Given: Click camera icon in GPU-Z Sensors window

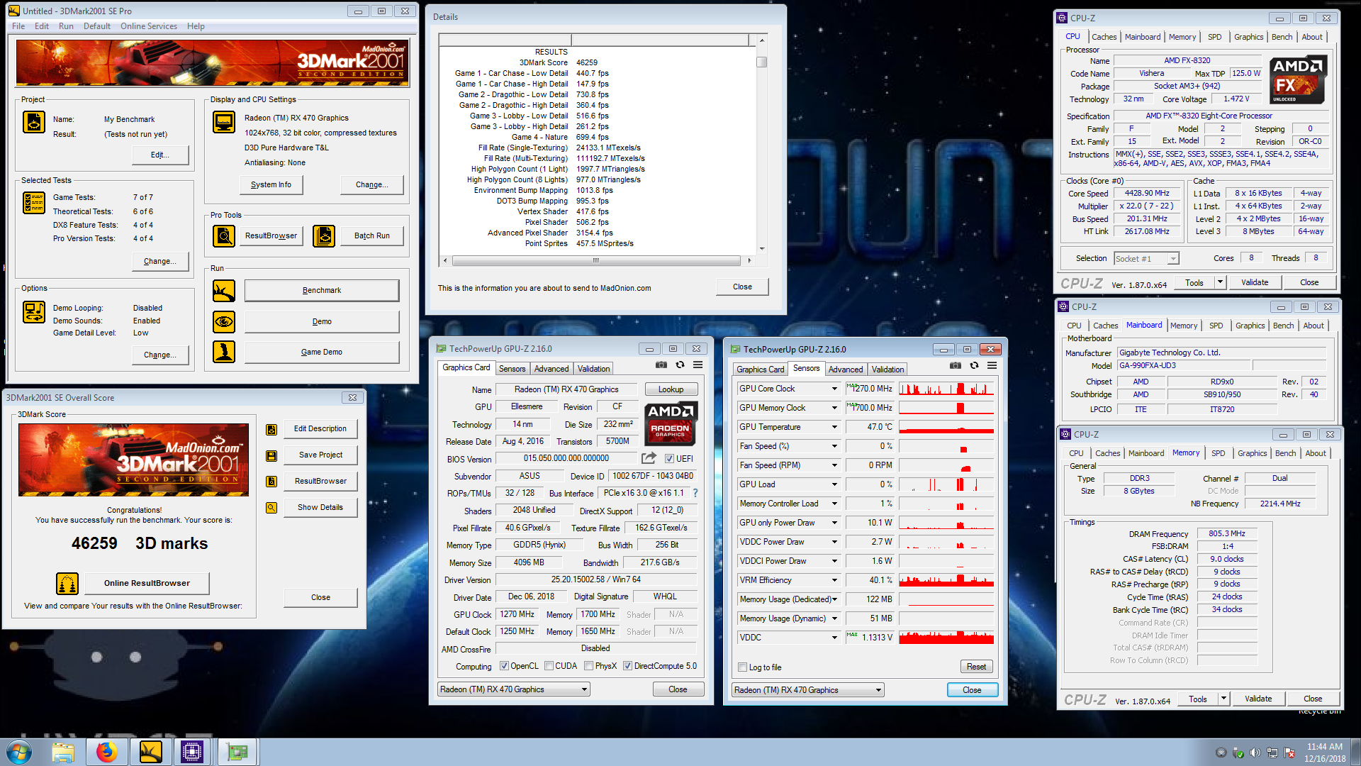Looking at the screenshot, I should click(x=956, y=366).
